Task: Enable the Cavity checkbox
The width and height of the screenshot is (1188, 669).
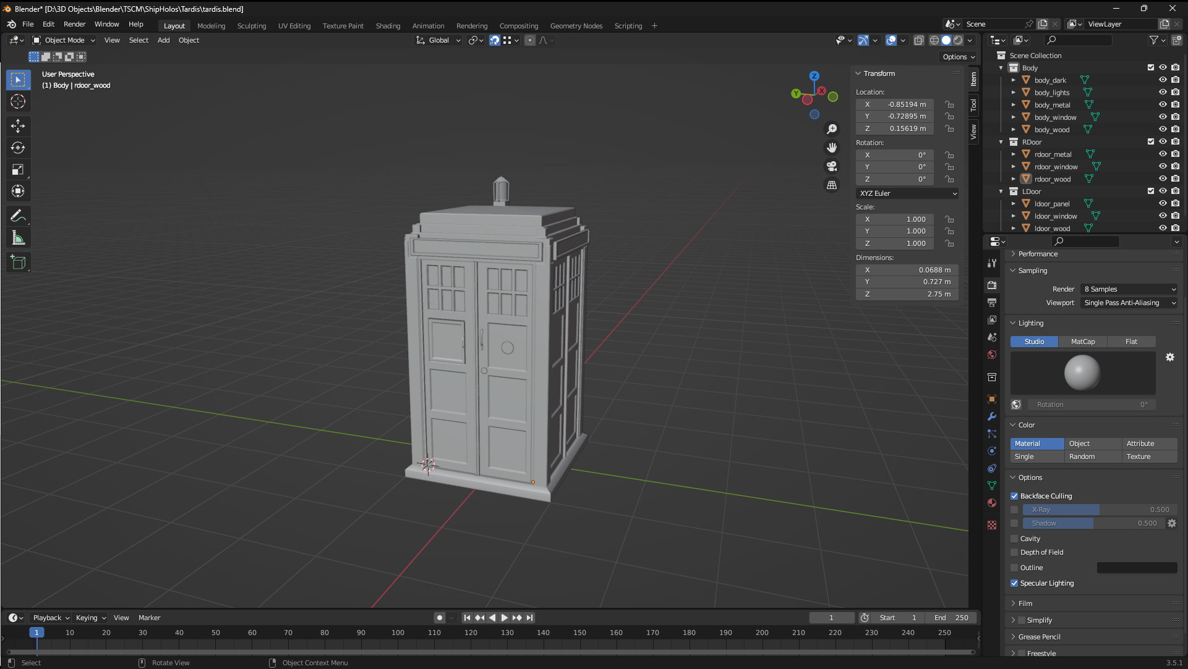Action: 1014,539
